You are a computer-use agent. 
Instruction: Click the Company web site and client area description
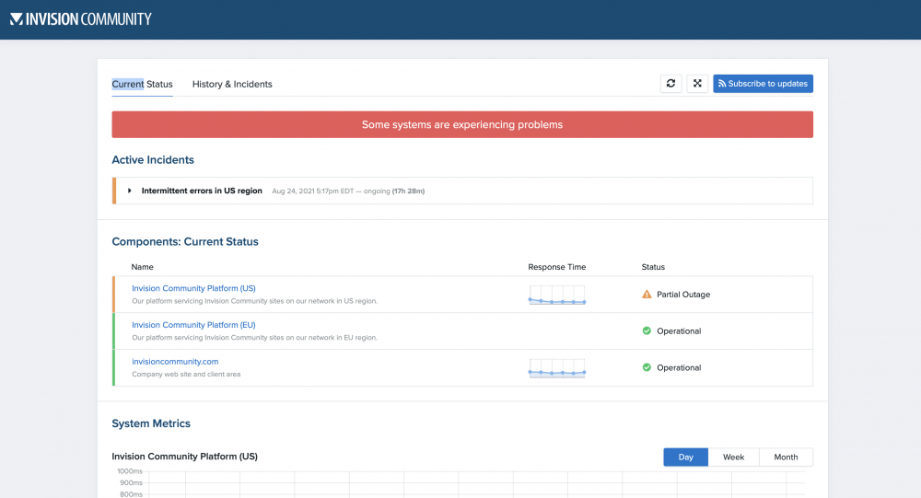[x=186, y=374]
